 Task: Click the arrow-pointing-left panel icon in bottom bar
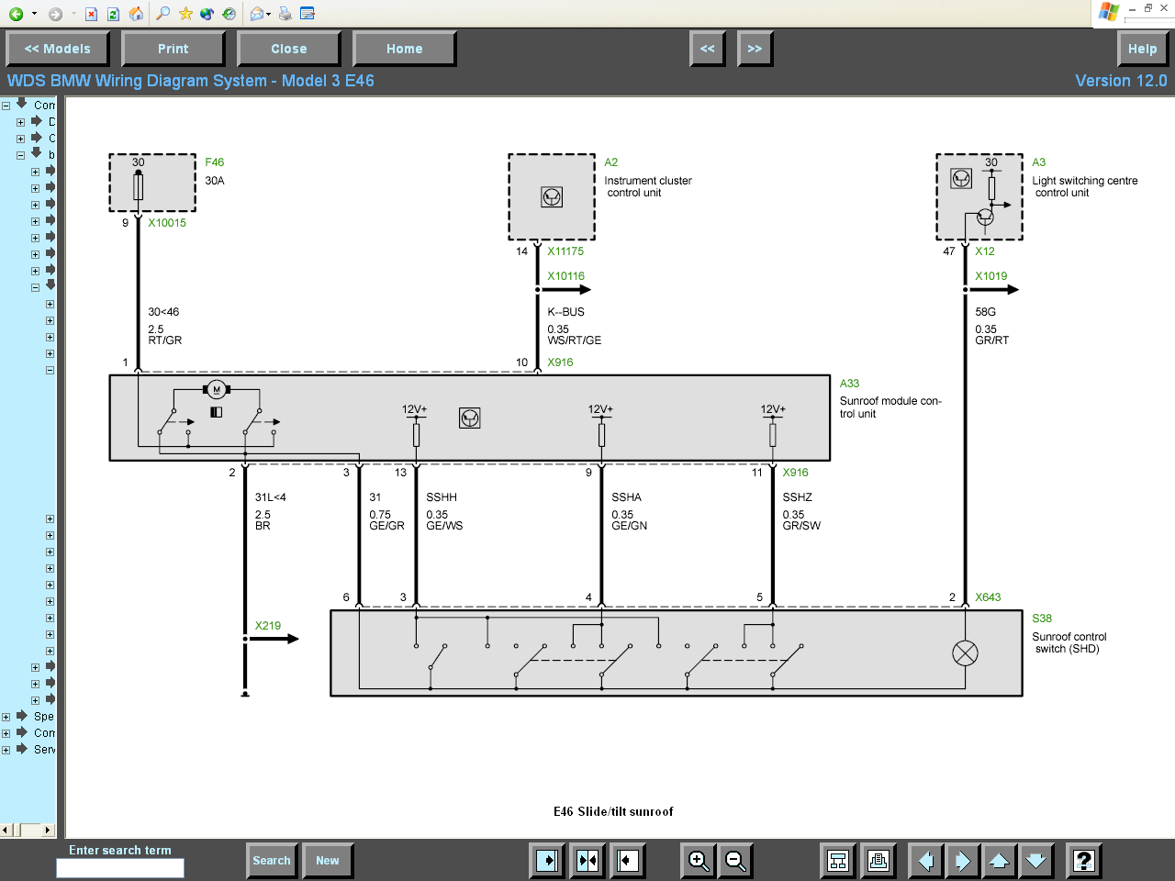click(x=628, y=861)
